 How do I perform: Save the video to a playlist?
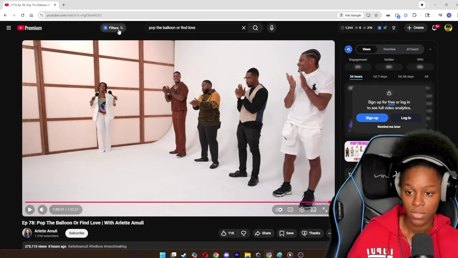(287, 233)
